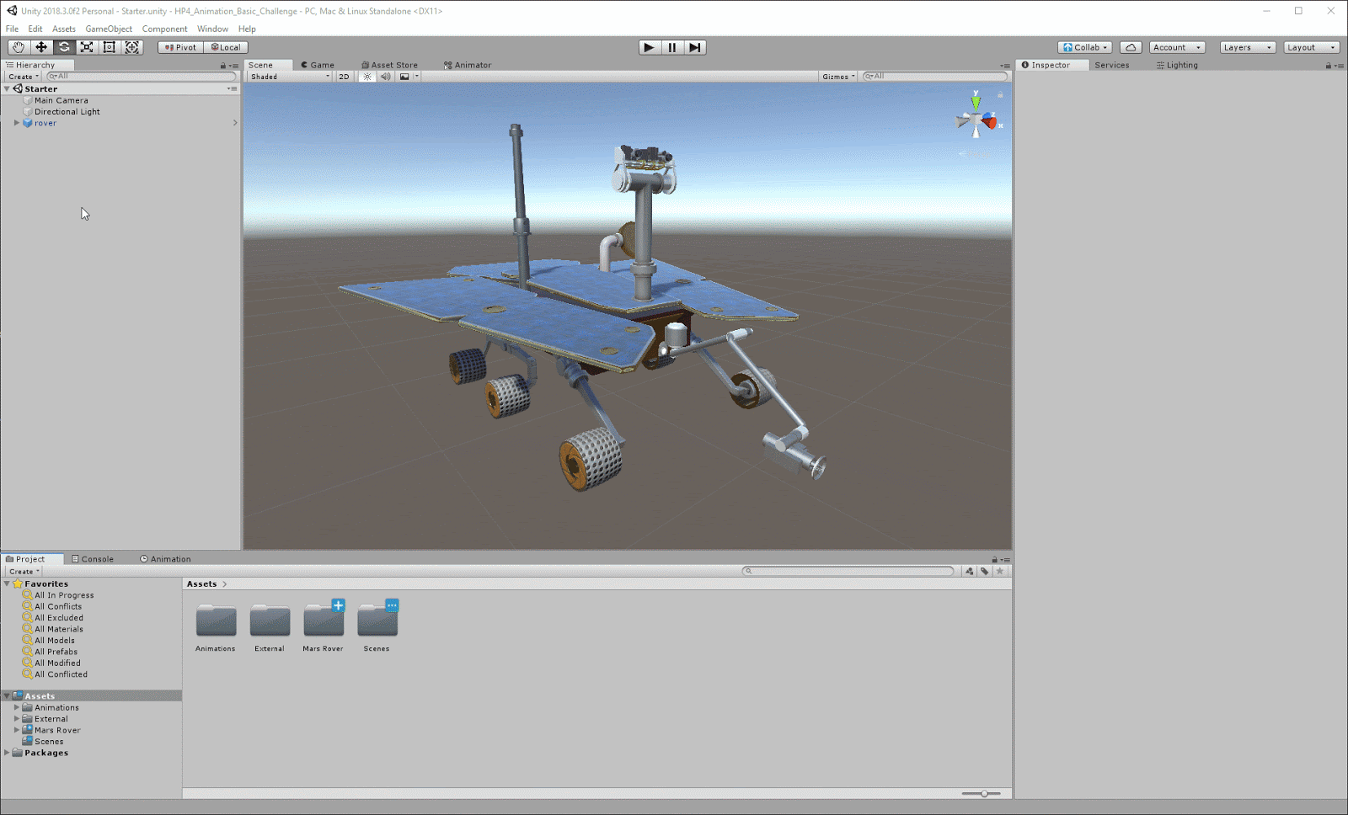Toggle 2D scene view mode
The image size is (1348, 815).
[x=344, y=77]
